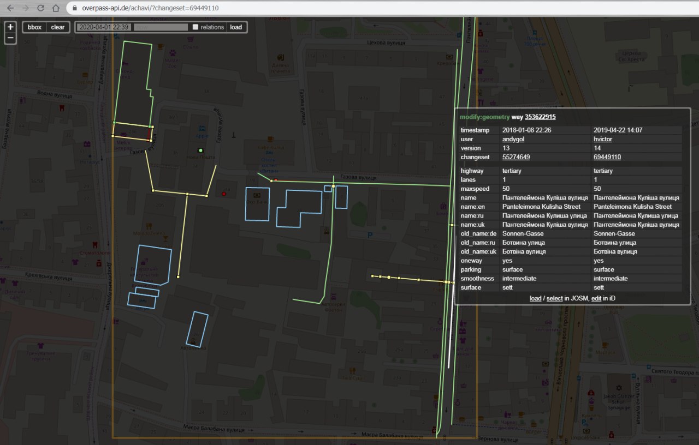Screen dimensions: 699x445
Task: Click select in JOSM link
Action: 554,298
